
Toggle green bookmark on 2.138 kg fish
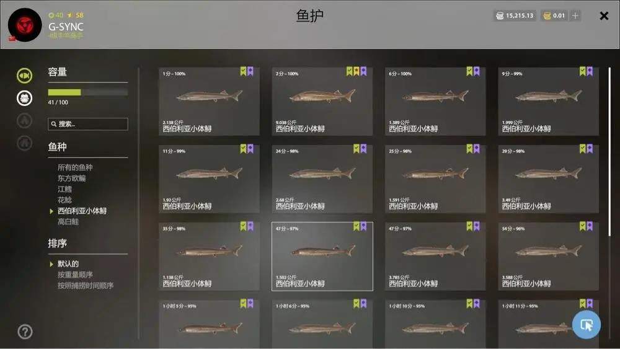click(x=243, y=71)
